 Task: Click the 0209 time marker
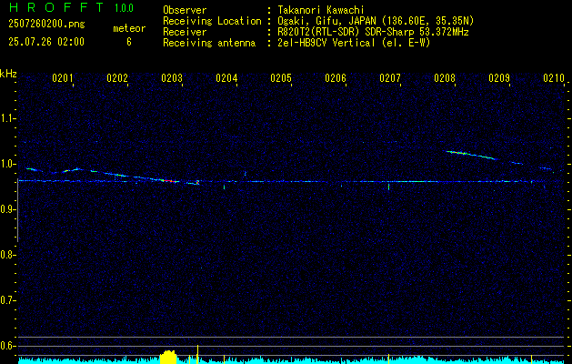point(499,78)
